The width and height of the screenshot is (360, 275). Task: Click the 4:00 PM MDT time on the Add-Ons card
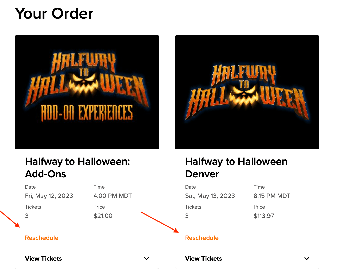[113, 196]
